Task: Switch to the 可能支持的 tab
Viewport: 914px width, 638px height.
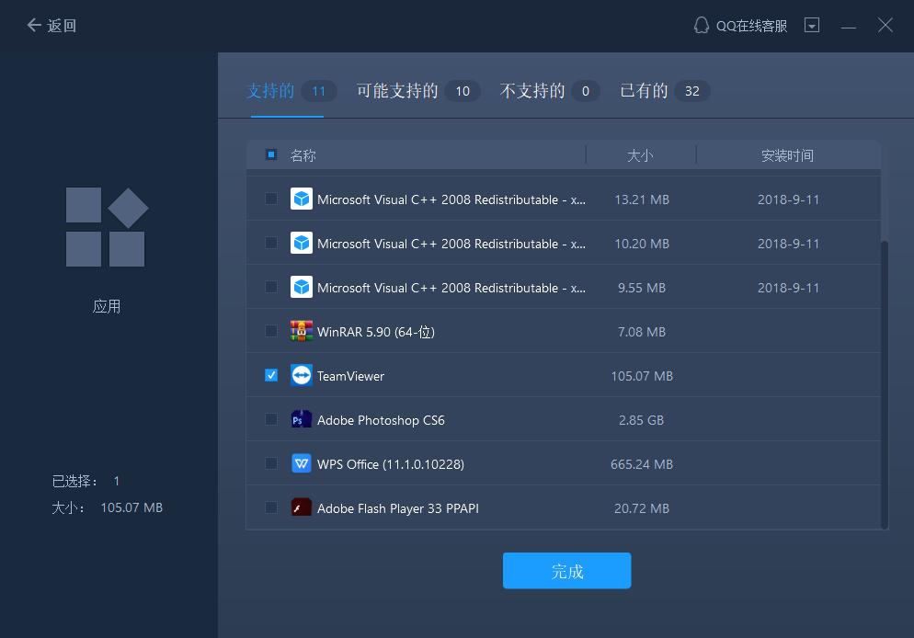Action: pyautogui.click(x=397, y=91)
